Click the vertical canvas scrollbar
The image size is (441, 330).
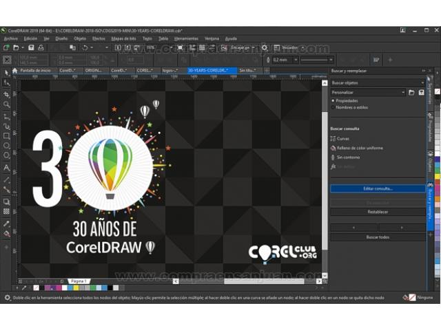click(325, 181)
